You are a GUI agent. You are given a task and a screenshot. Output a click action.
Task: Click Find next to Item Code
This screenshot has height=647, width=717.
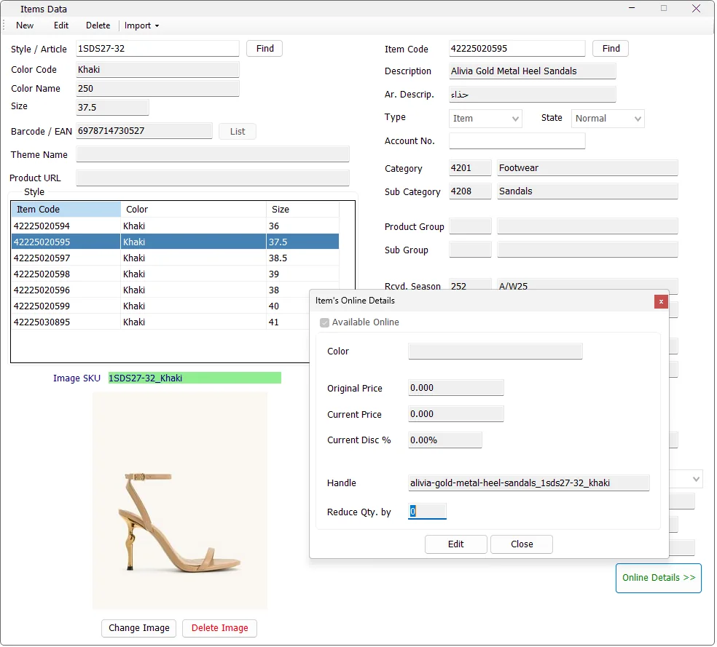[611, 49]
